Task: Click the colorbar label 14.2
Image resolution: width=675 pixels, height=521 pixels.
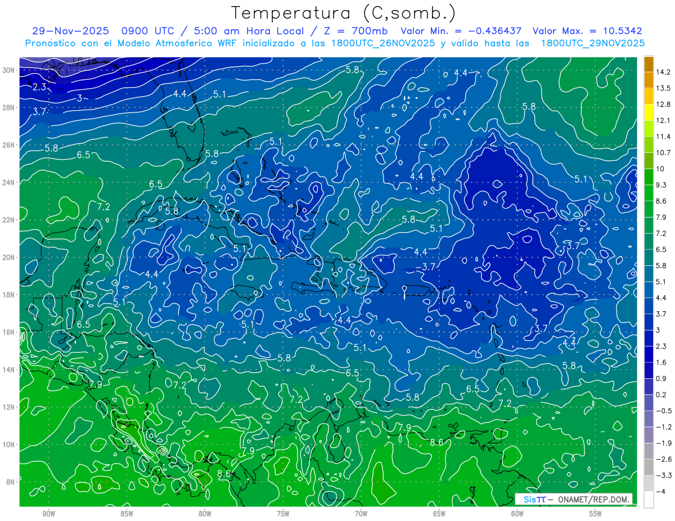Action: coord(664,72)
